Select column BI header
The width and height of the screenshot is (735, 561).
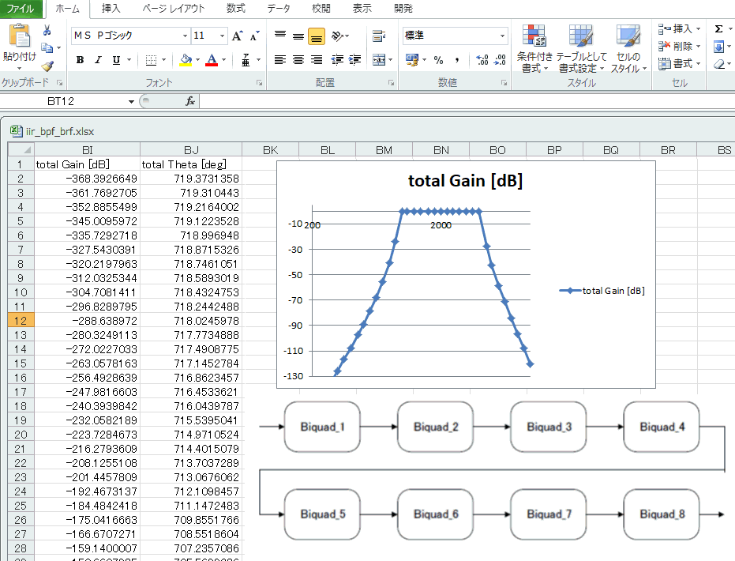click(87, 149)
